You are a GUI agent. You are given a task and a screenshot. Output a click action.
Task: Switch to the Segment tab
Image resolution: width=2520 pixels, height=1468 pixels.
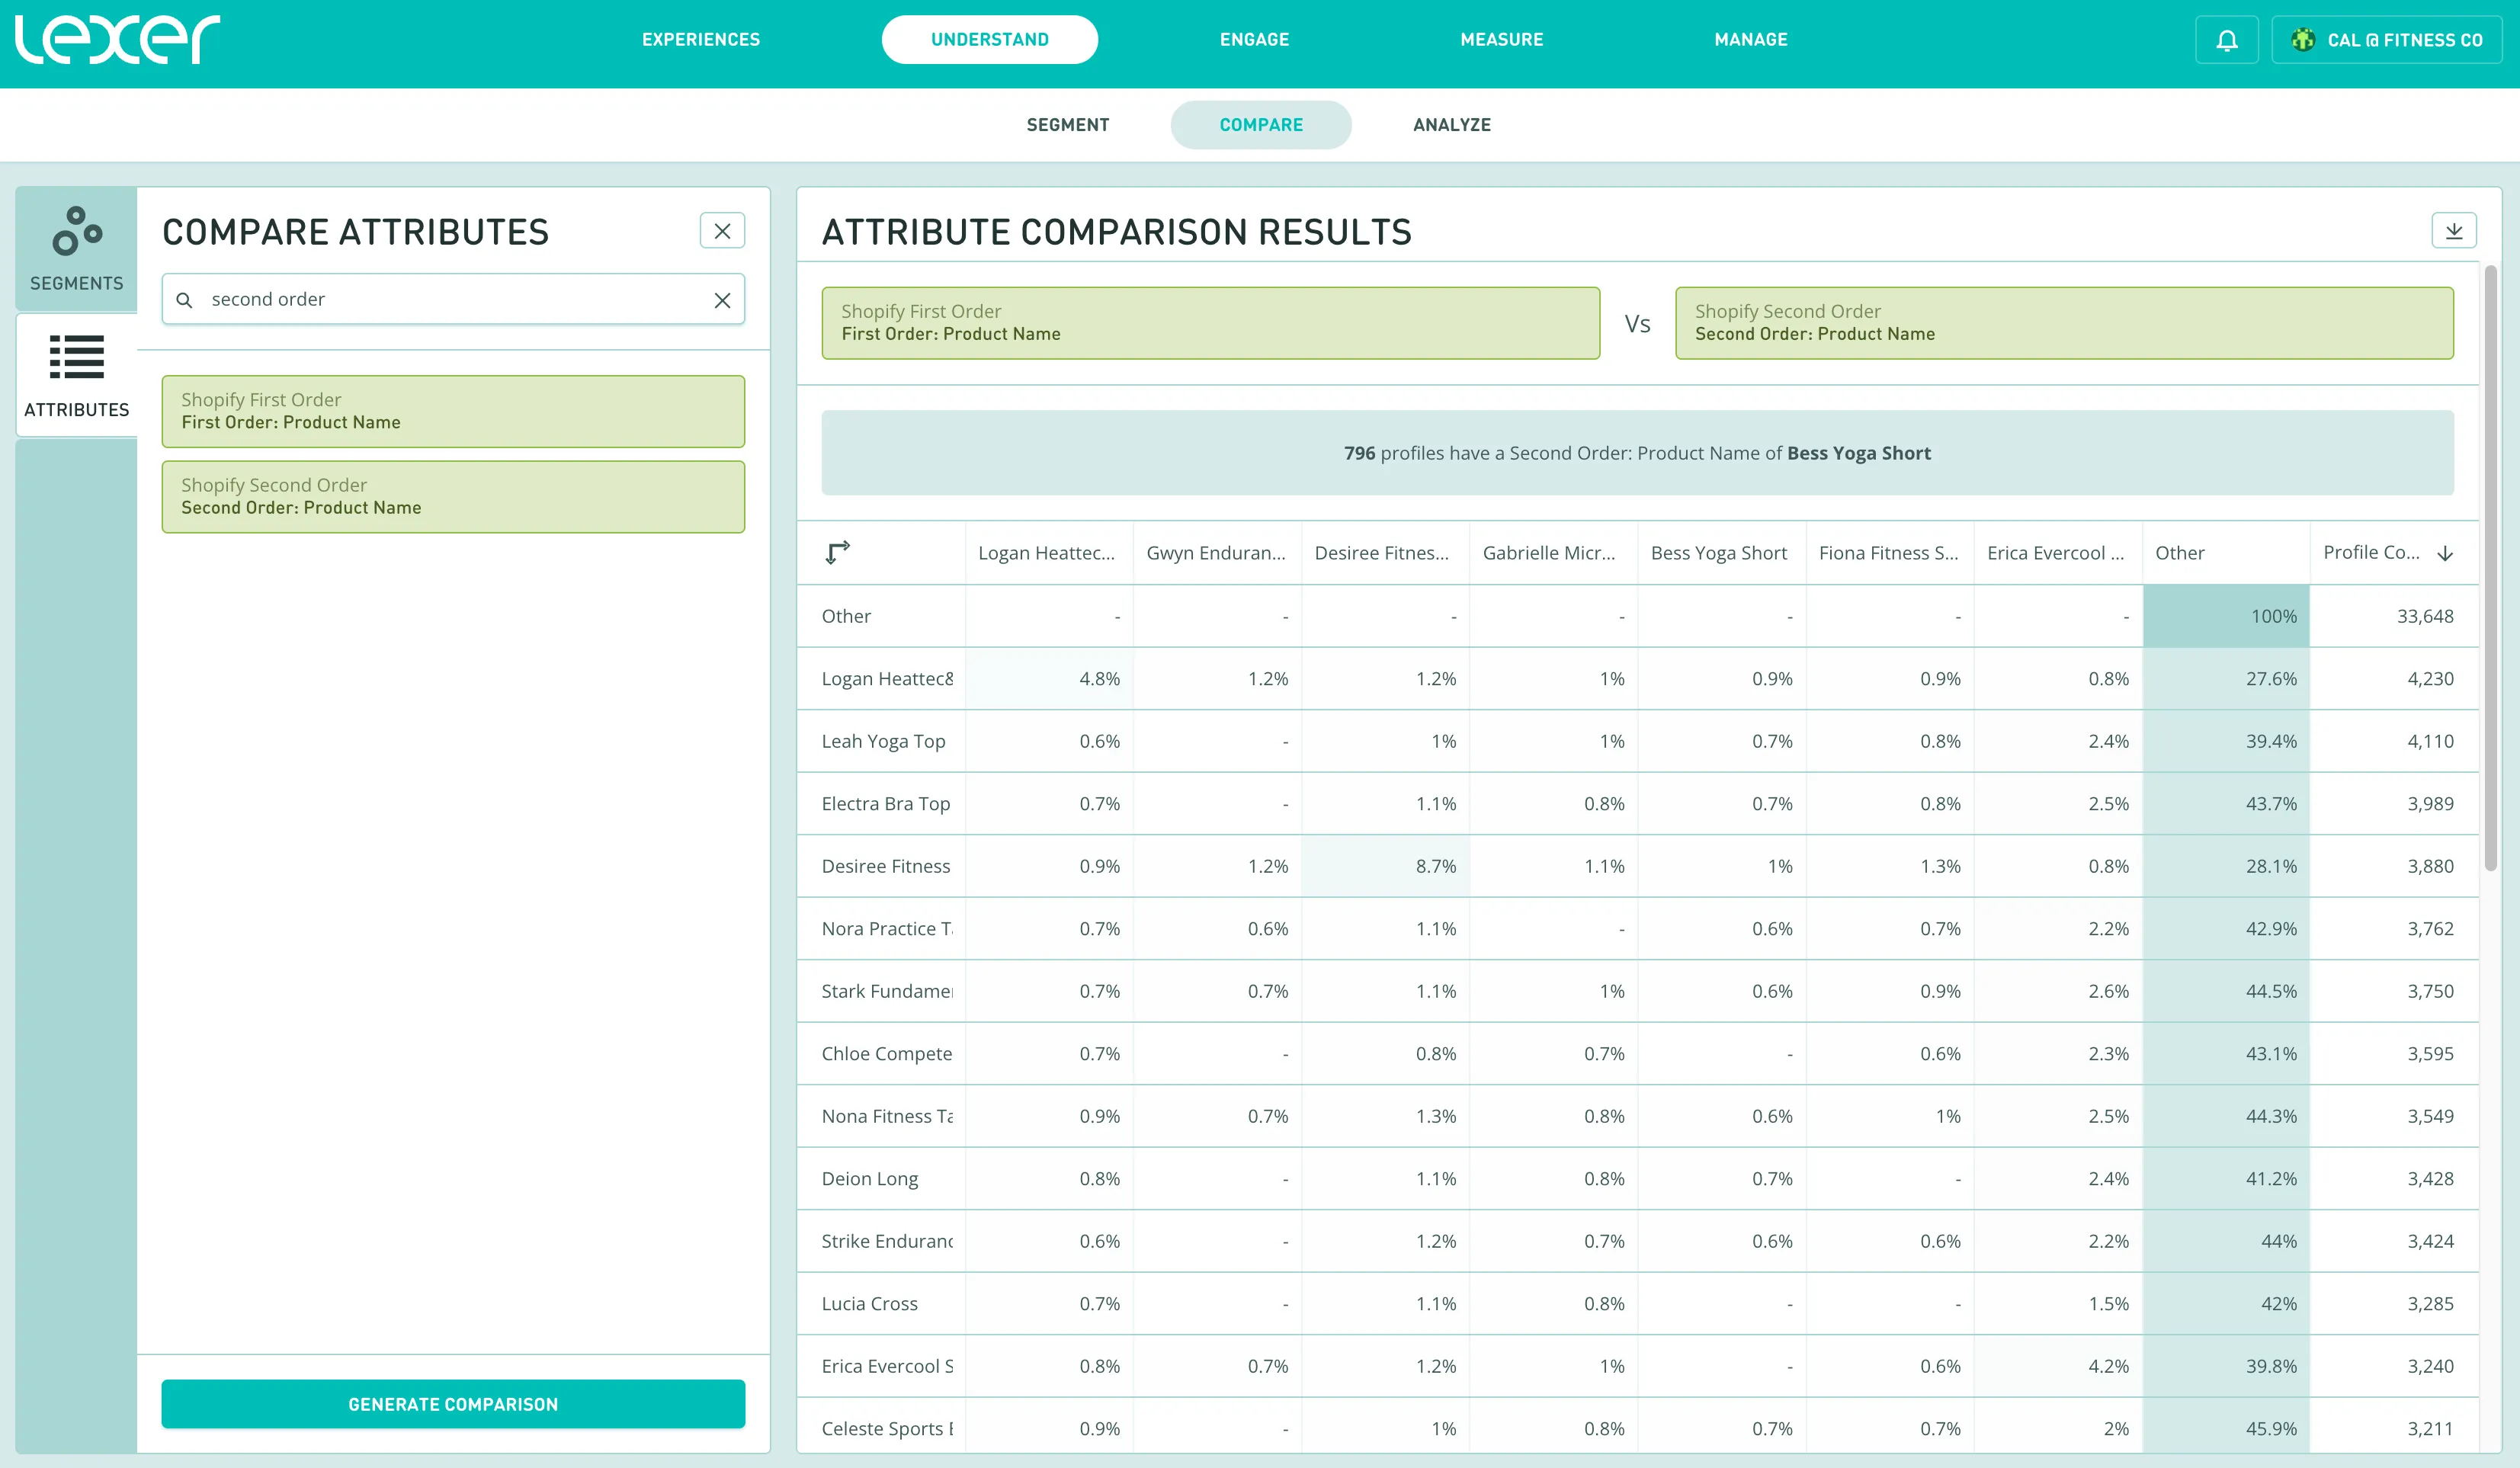[x=1067, y=125]
